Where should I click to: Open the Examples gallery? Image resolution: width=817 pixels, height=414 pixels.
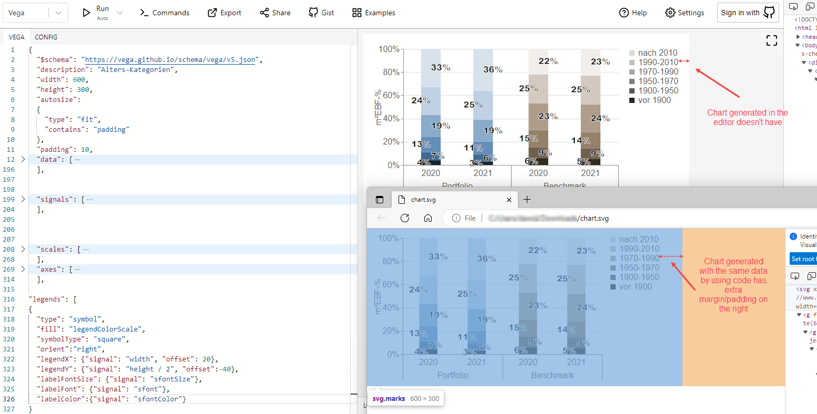(374, 13)
